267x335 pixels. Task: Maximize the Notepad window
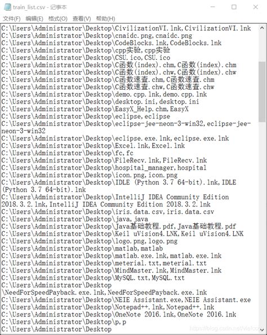234,7
